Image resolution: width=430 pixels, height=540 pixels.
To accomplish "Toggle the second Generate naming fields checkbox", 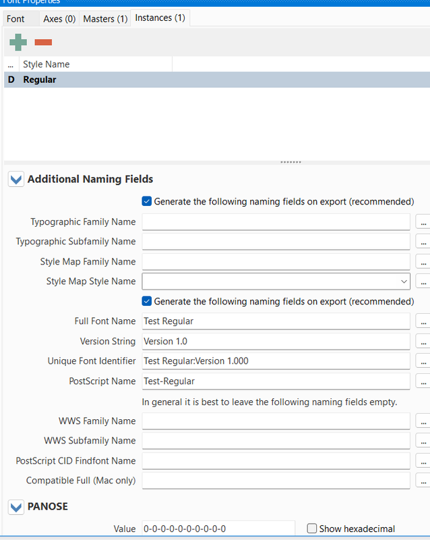I will (146, 301).
